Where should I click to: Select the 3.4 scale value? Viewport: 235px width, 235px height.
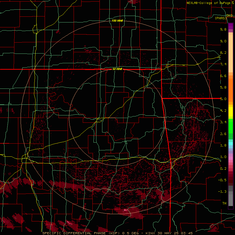click(223, 122)
